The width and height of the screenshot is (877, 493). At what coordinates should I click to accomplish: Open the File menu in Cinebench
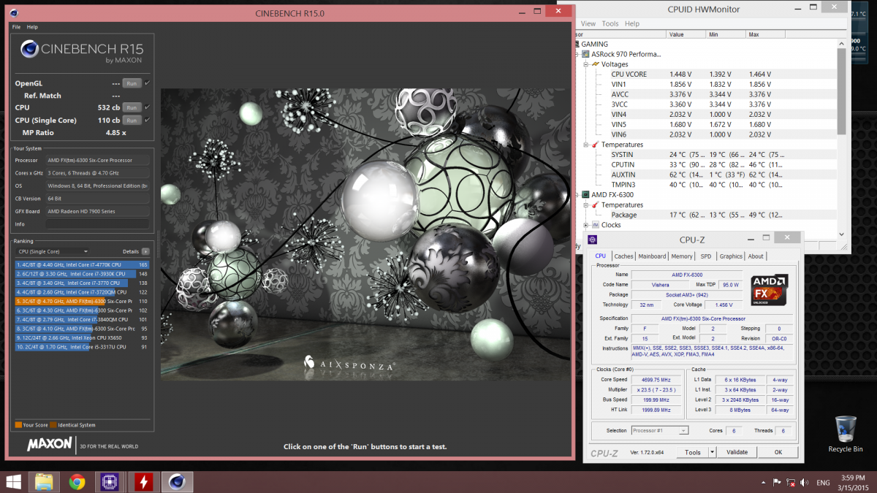point(16,27)
